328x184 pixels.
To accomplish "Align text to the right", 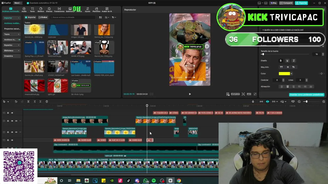I will click(293, 87).
